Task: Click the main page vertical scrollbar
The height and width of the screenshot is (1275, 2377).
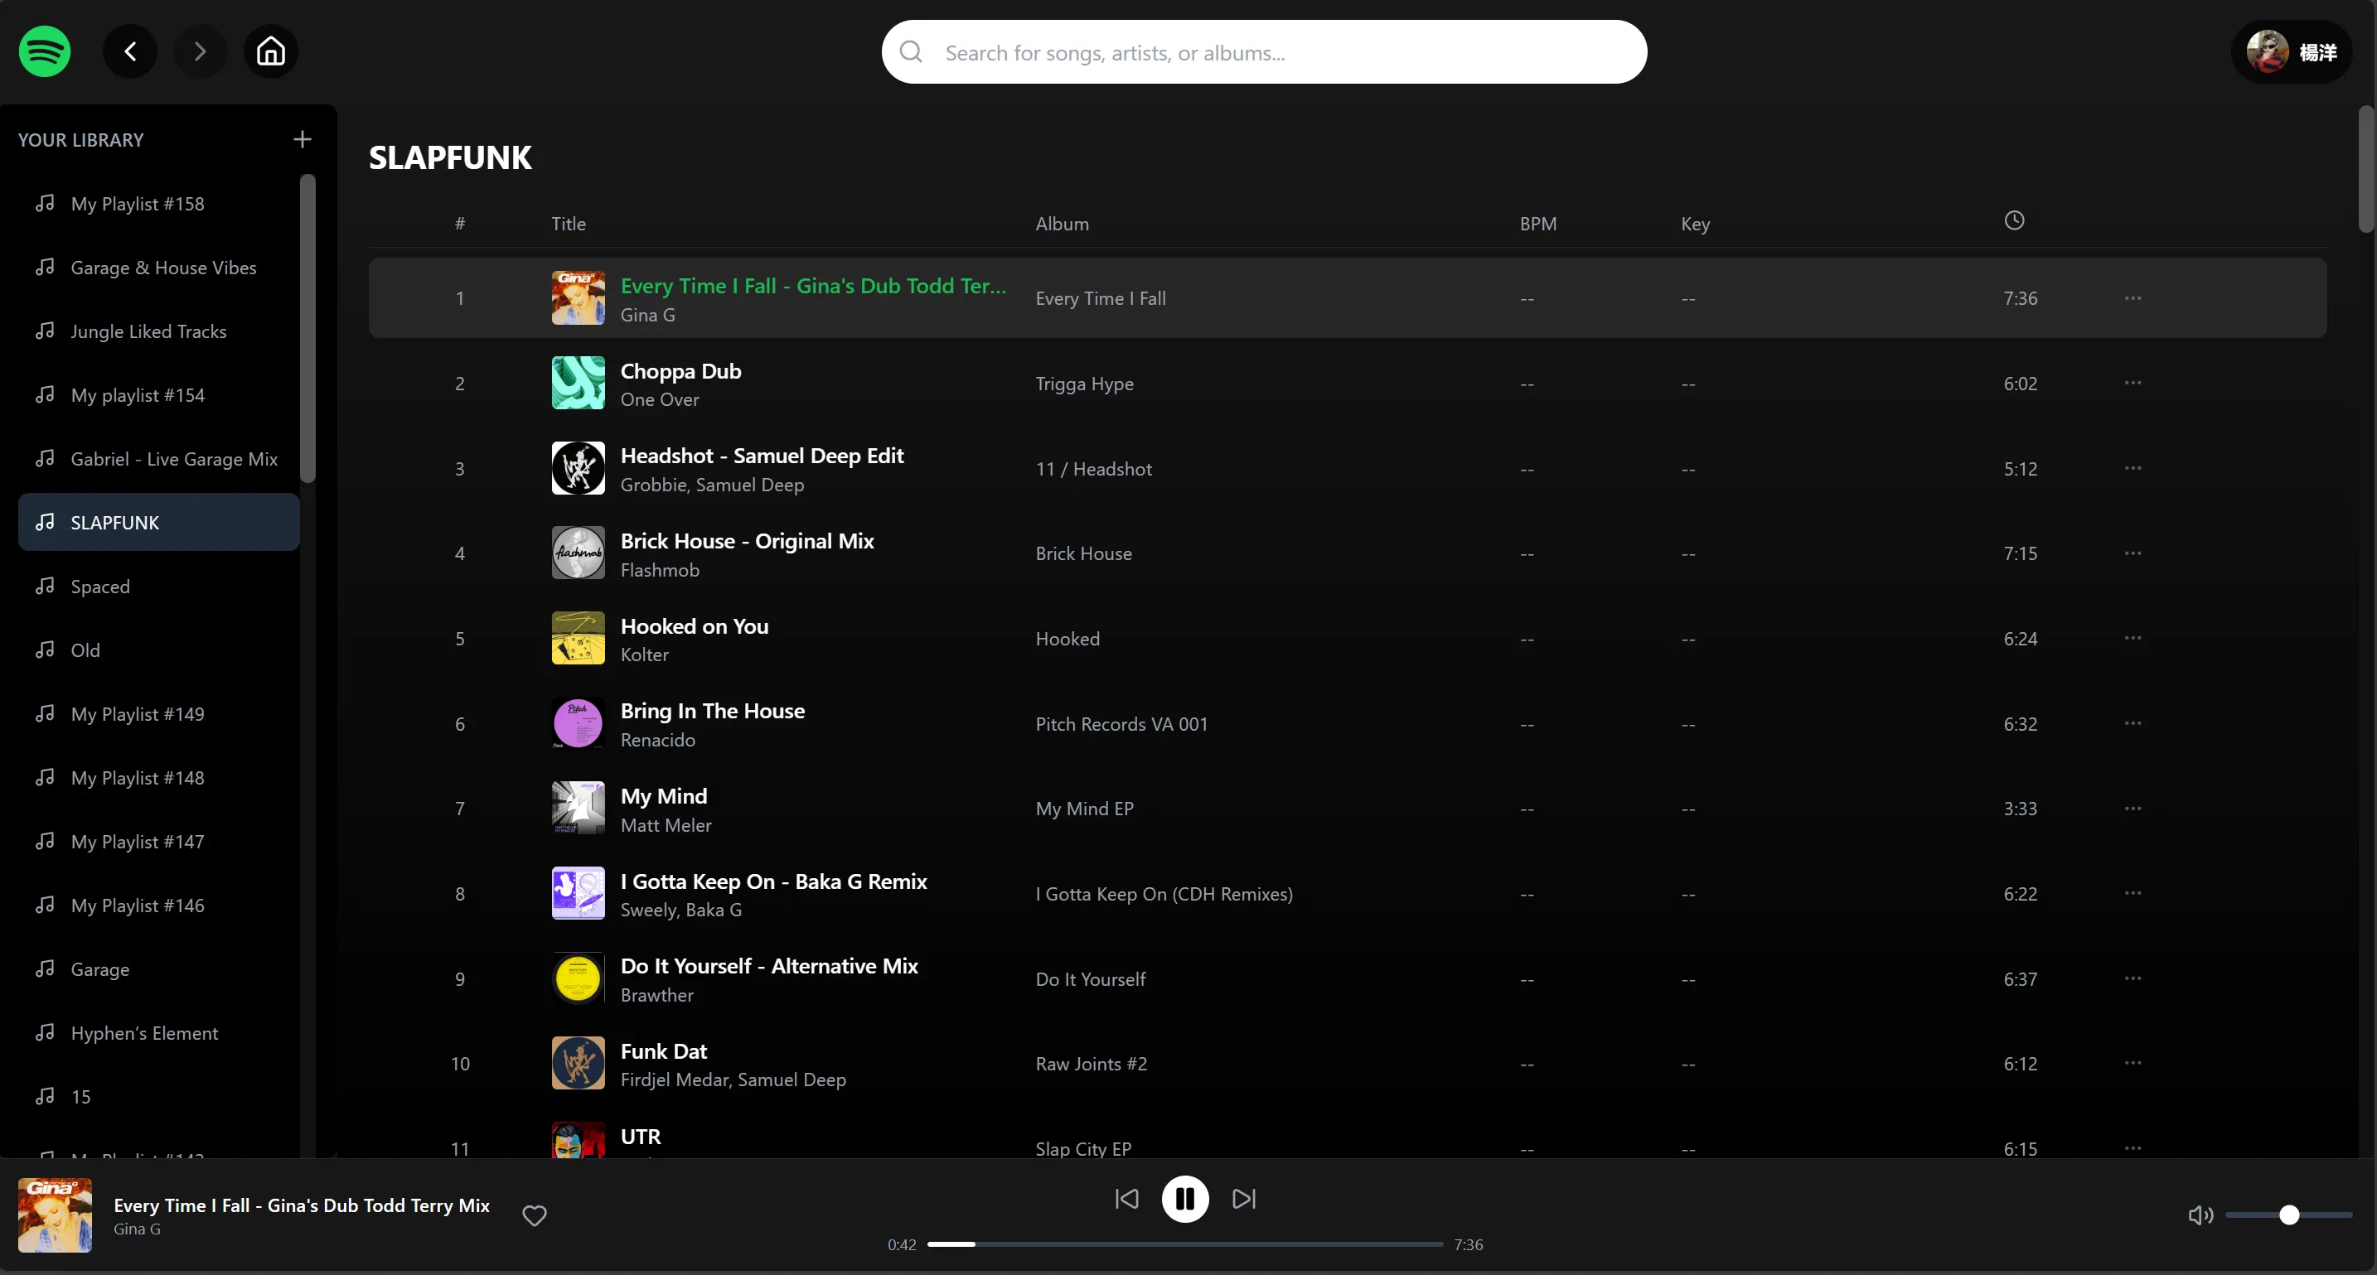Action: (2367, 169)
